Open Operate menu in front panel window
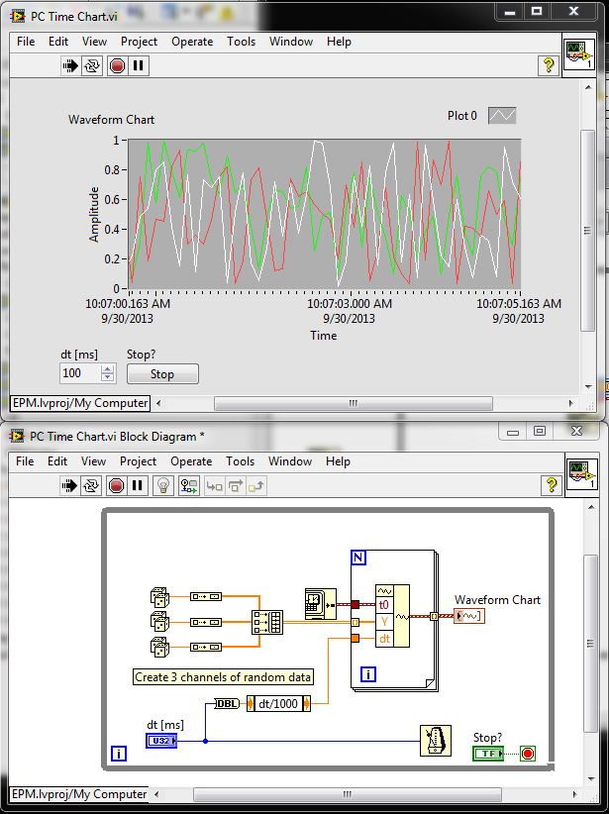 (x=192, y=42)
